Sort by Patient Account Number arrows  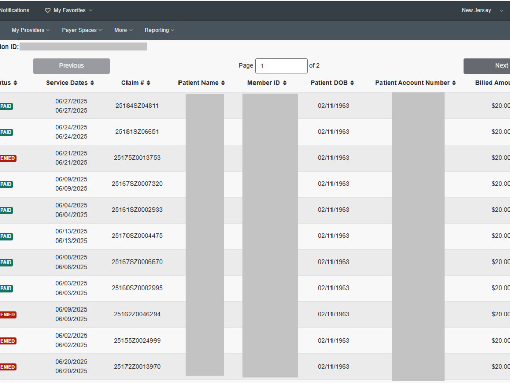[454, 83]
